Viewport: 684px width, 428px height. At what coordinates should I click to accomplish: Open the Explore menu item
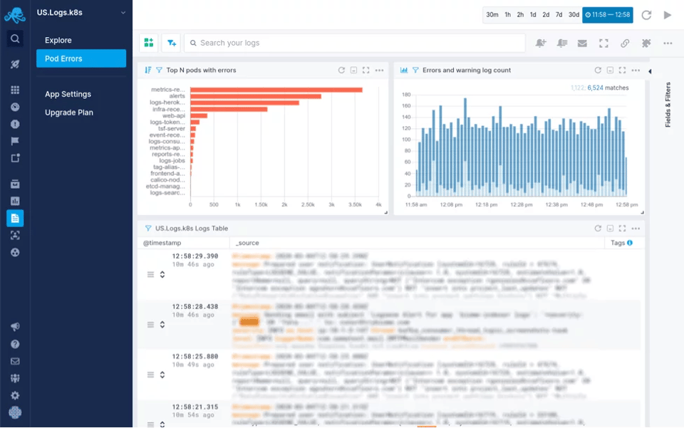click(58, 40)
